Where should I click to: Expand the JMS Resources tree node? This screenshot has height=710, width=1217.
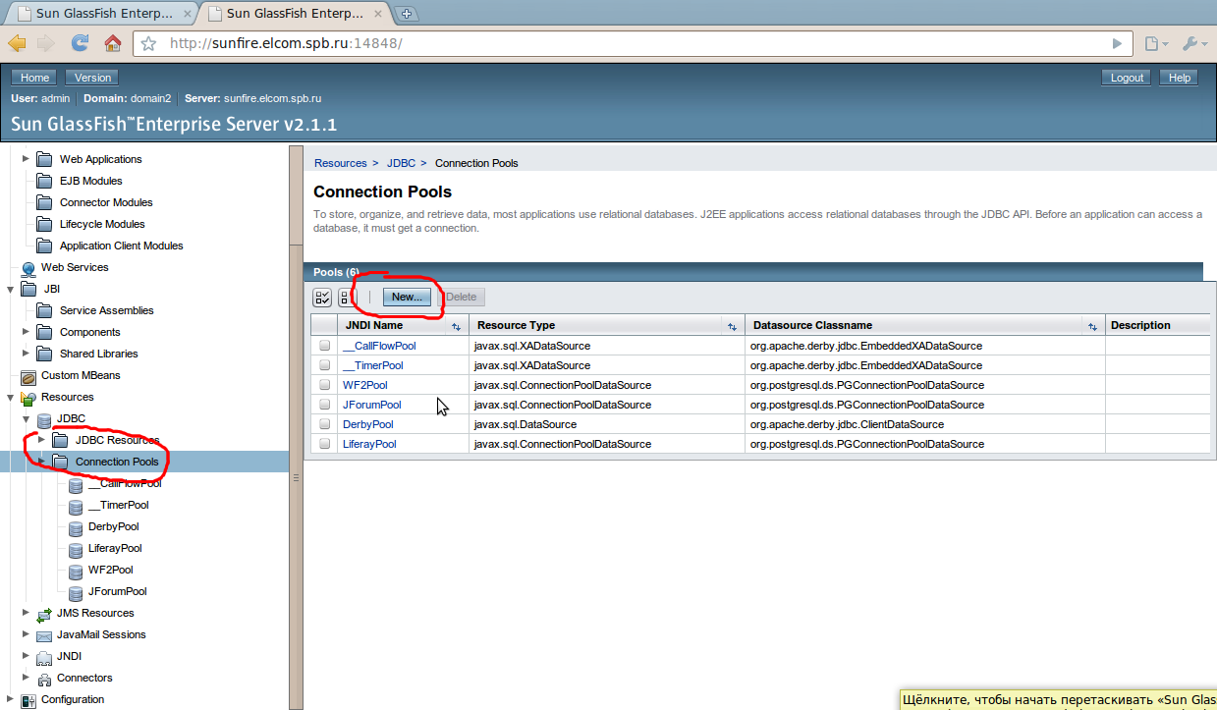27,613
